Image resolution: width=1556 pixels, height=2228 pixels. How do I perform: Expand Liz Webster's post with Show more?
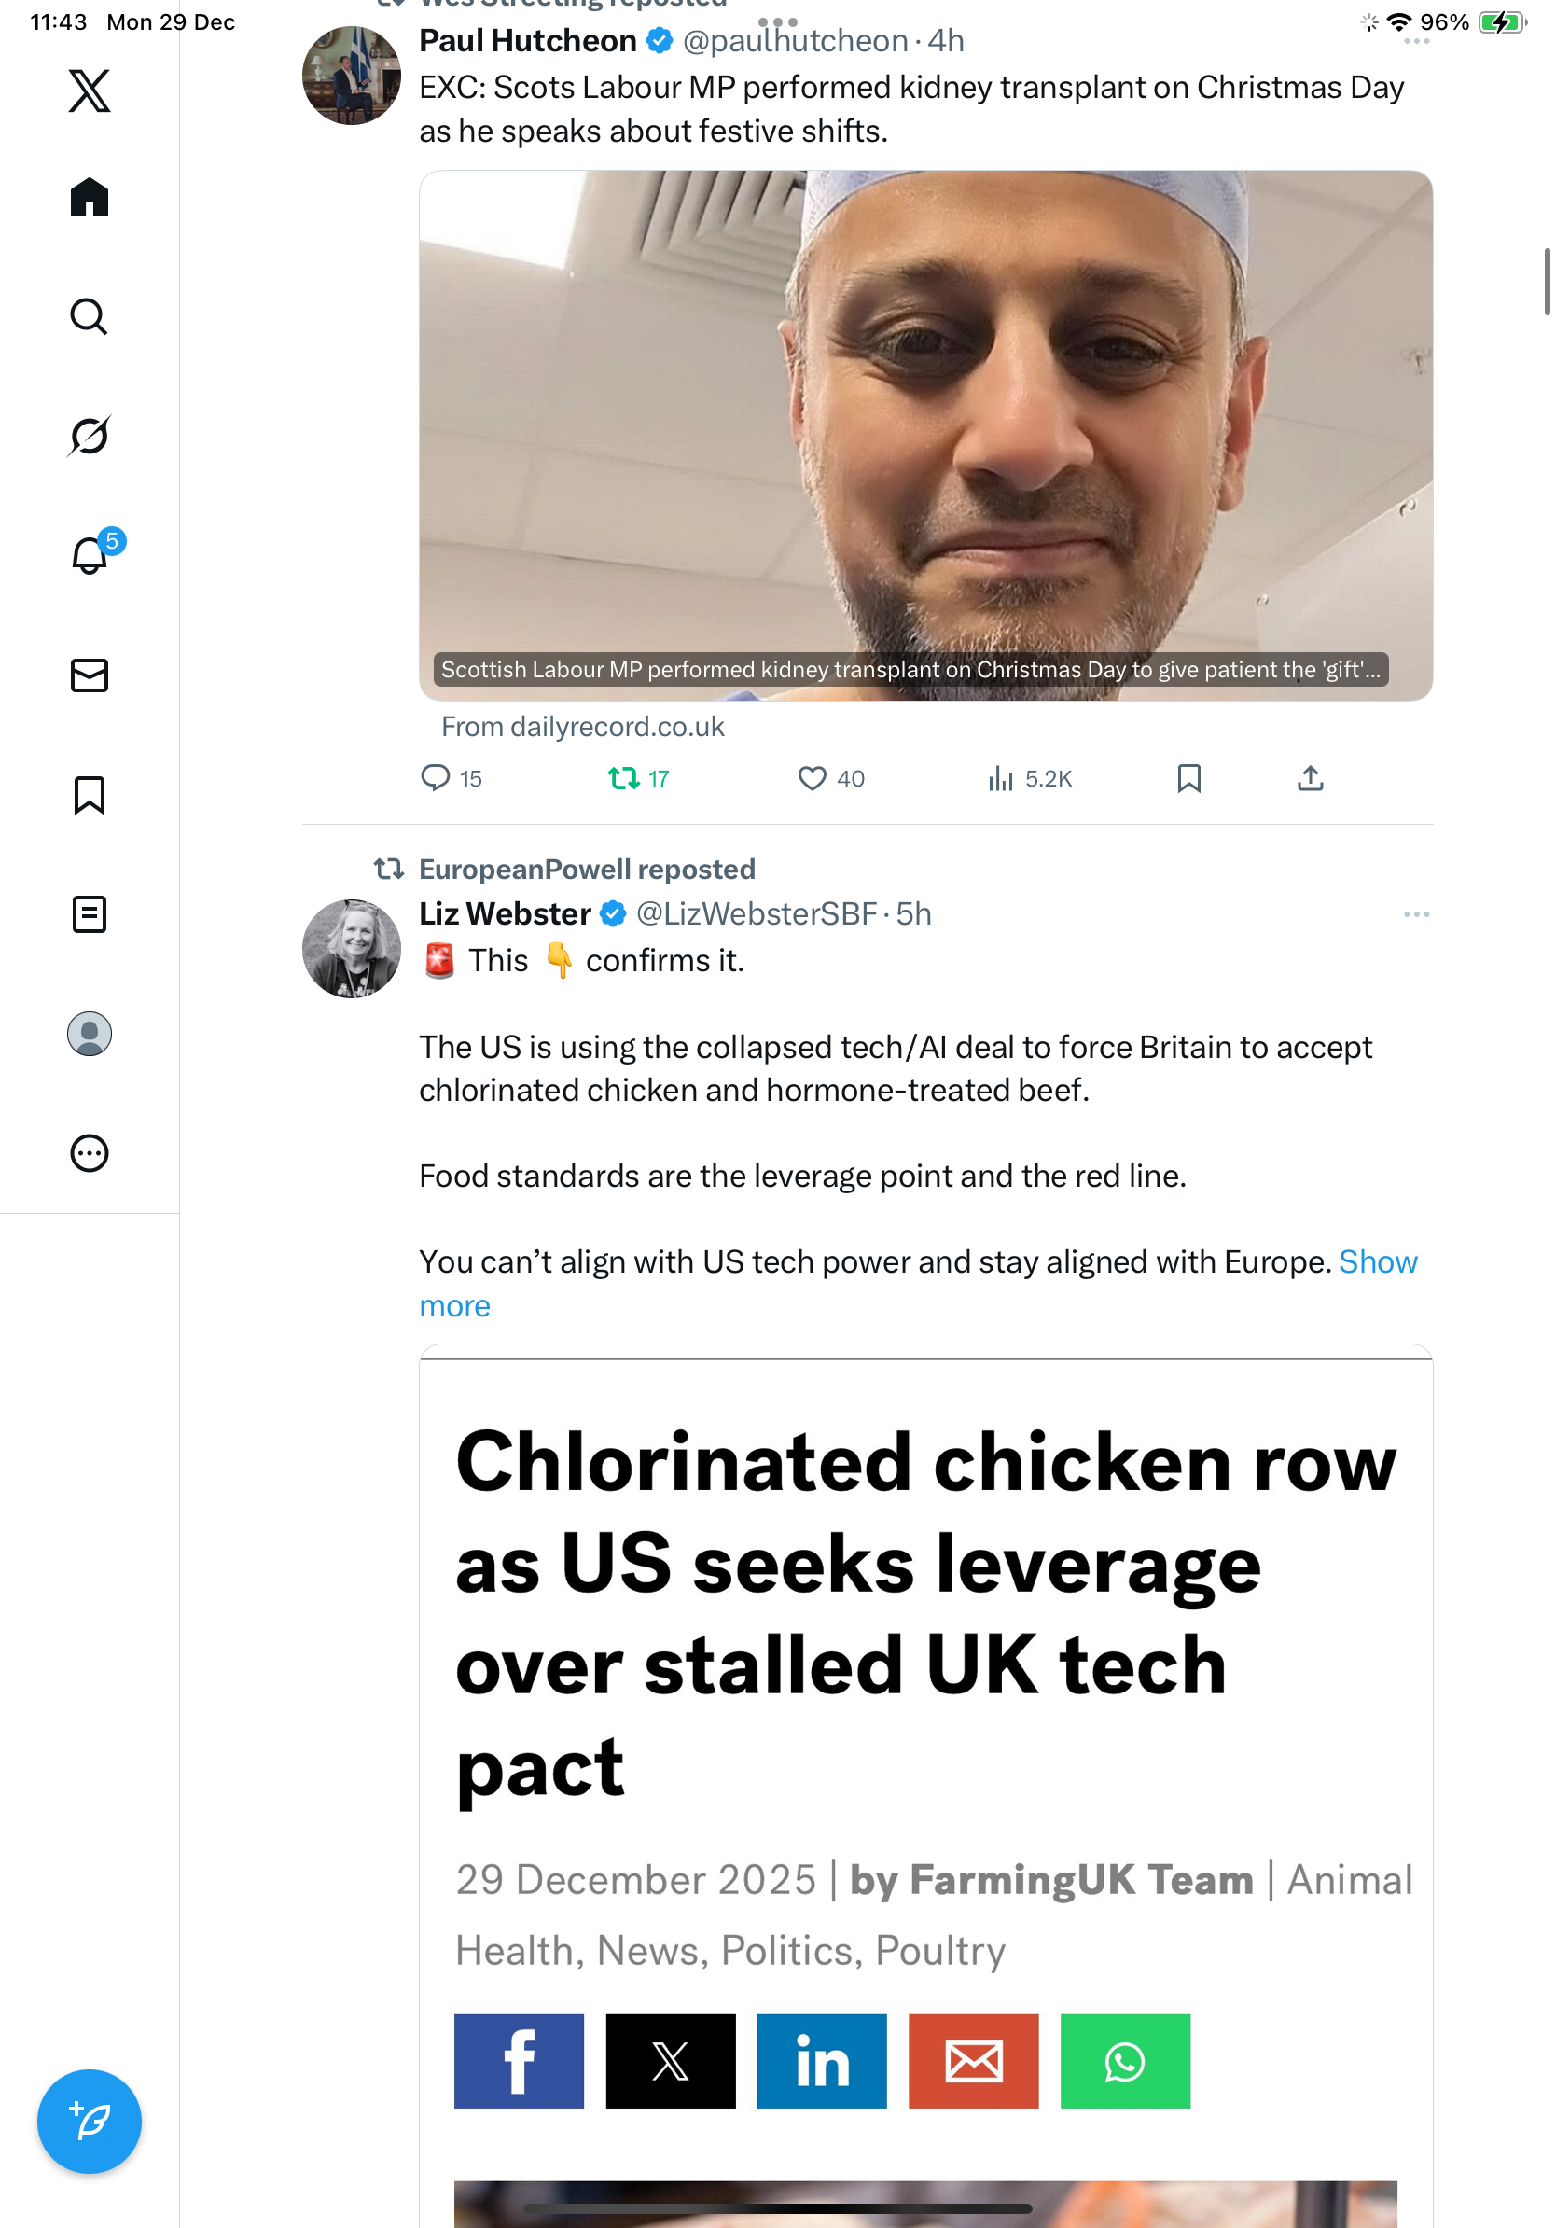(x=1377, y=1261)
